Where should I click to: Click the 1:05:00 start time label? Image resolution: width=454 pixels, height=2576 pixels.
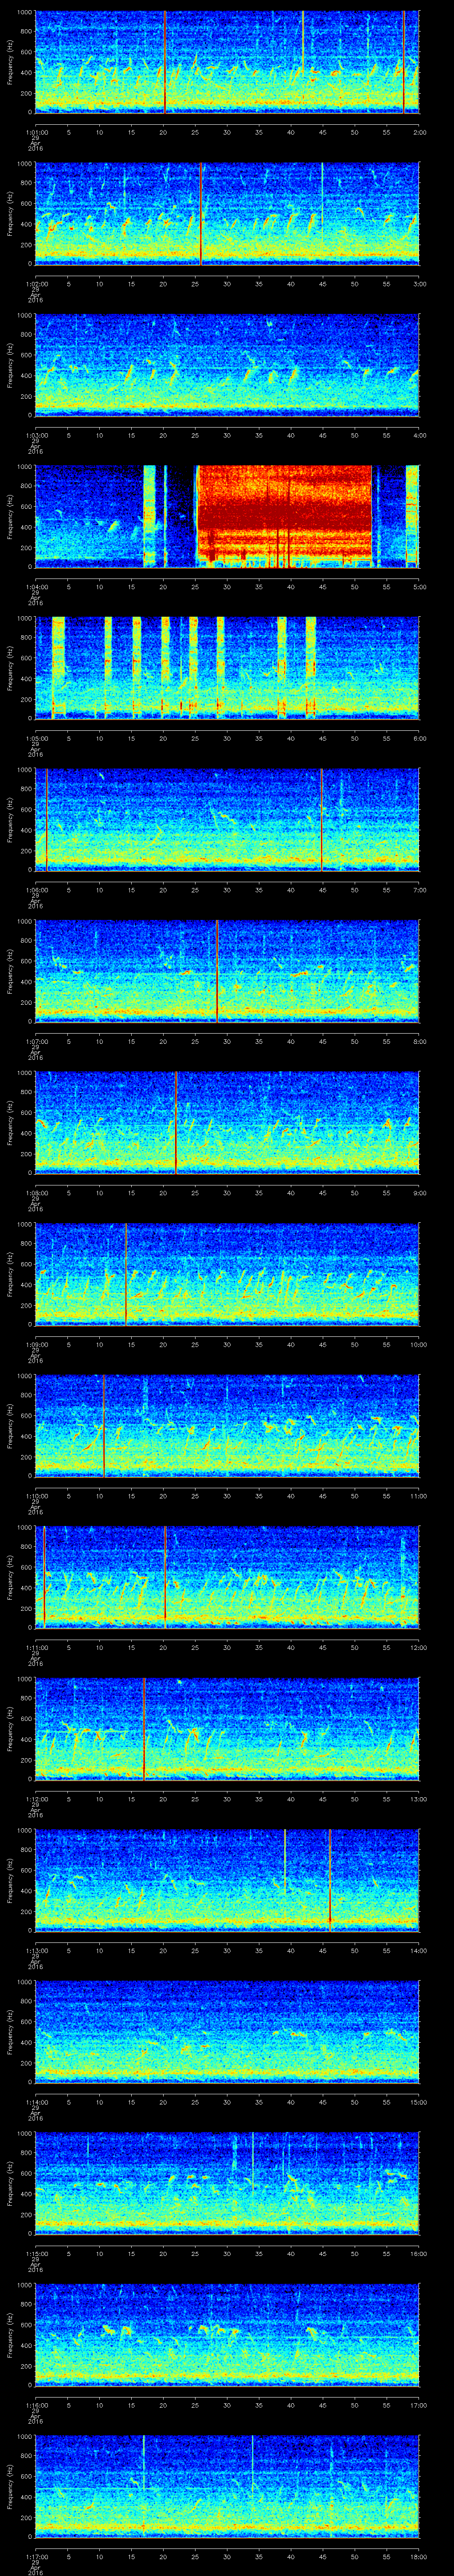tap(36, 737)
